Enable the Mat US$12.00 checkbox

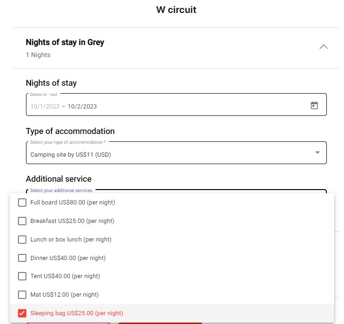point(22,295)
